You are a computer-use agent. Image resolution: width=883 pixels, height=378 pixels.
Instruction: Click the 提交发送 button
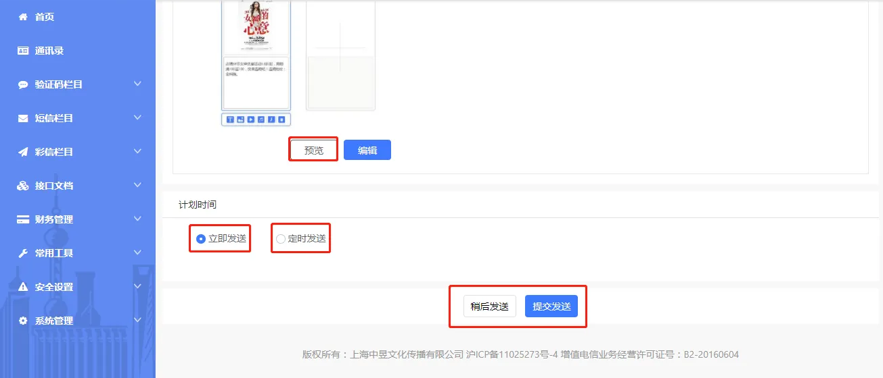click(551, 306)
